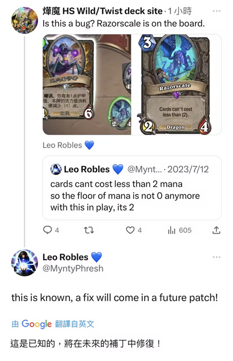The width and height of the screenshot is (233, 361).
Task: Click the share upload icon
Action: point(216,230)
